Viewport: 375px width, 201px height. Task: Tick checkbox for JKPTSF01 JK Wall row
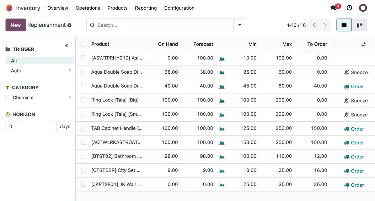pos(84,185)
